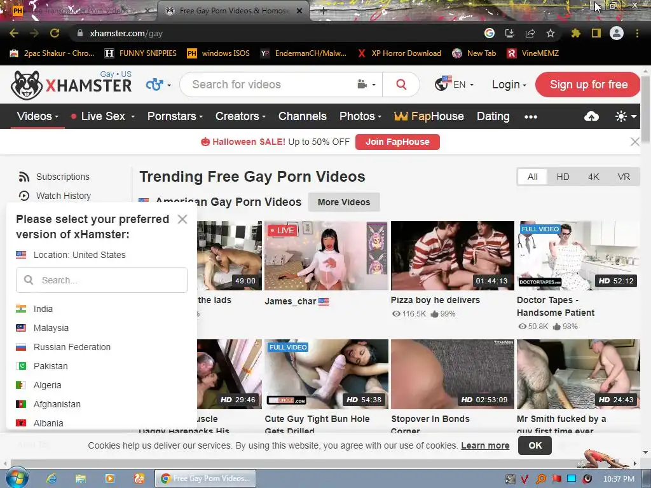651x488 pixels.
Task: Open Watch History in the sidebar
Action: (x=55, y=196)
